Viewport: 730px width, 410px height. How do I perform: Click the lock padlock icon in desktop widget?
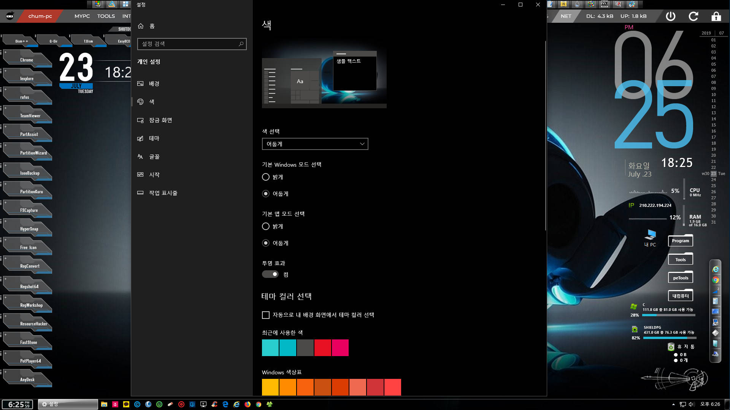click(x=716, y=16)
